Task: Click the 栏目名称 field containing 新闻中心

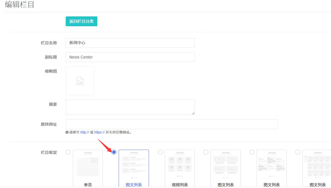Action: pyautogui.click(x=130, y=43)
